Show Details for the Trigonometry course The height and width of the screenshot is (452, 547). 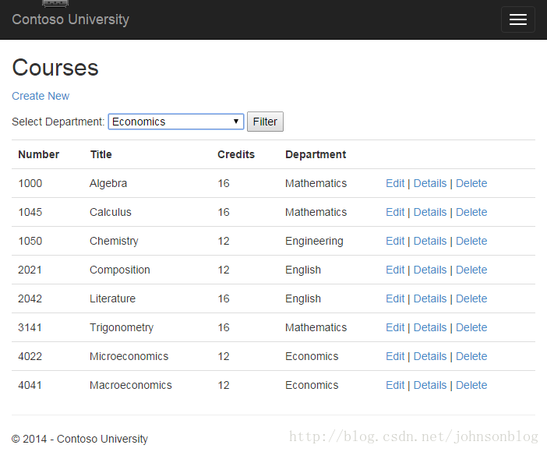tap(430, 327)
